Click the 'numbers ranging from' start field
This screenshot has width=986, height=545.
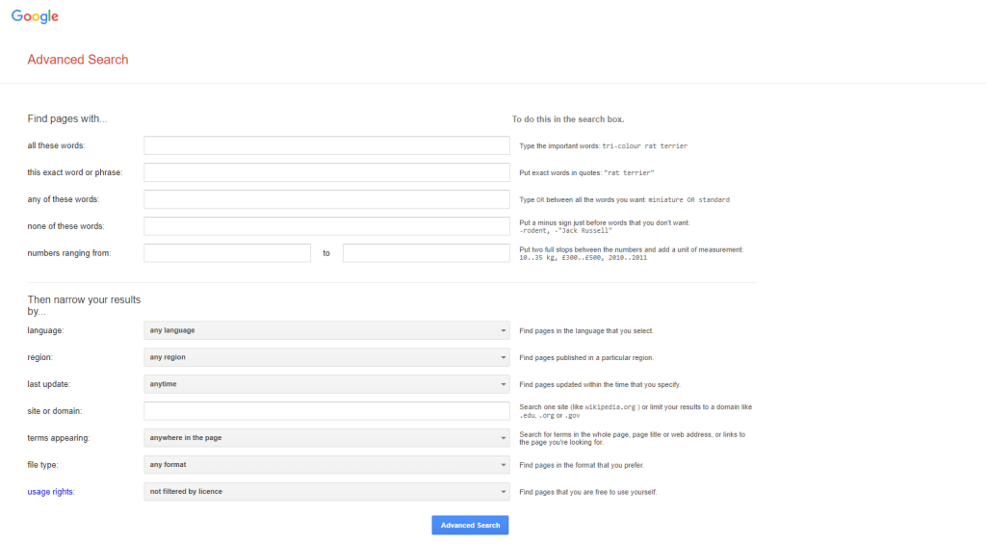pyautogui.click(x=227, y=253)
